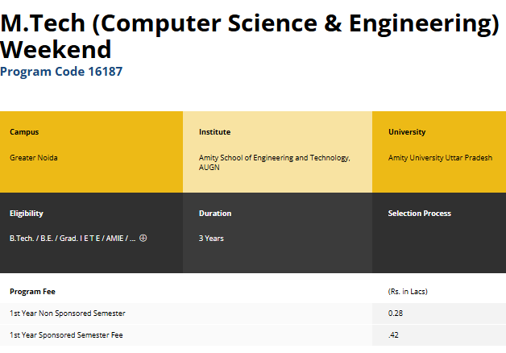Click the .42 fee value

coord(393,334)
